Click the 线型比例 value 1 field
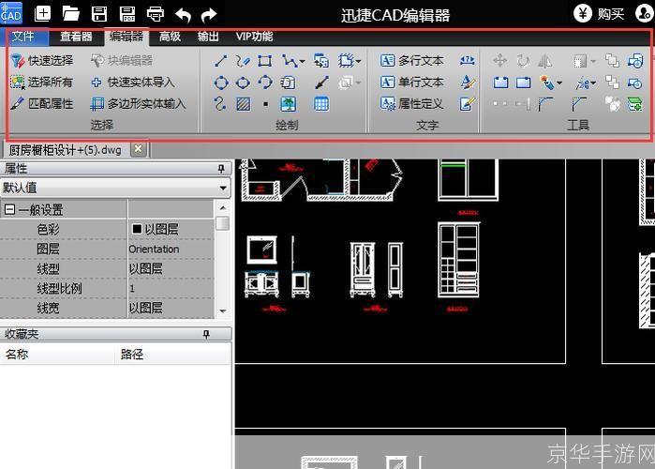The width and height of the screenshot is (655, 469). pyautogui.click(x=171, y=288)
